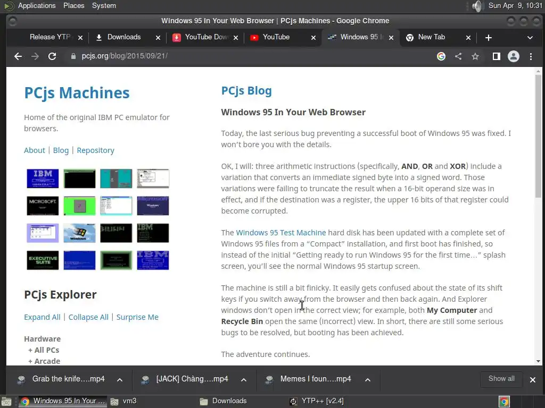Click the show desktop taskbar icon
This screenshot has height=408, width=545.
(6, 402)
